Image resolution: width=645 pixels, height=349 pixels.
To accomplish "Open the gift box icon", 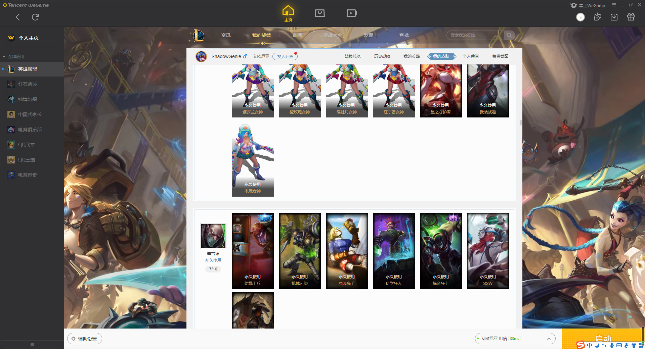I will tap(631, 17).
